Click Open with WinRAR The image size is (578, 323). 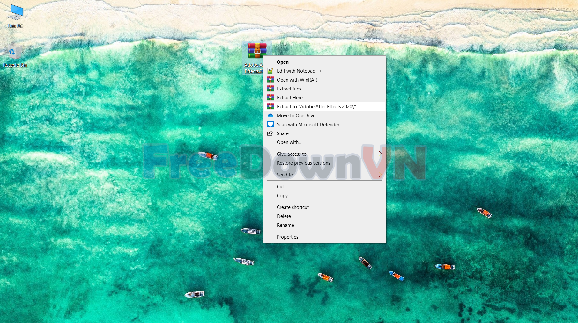click(297, 80)
